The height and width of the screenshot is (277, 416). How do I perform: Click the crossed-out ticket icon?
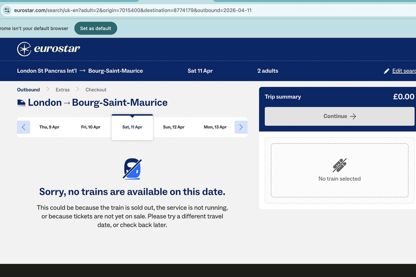pos(339,165)
